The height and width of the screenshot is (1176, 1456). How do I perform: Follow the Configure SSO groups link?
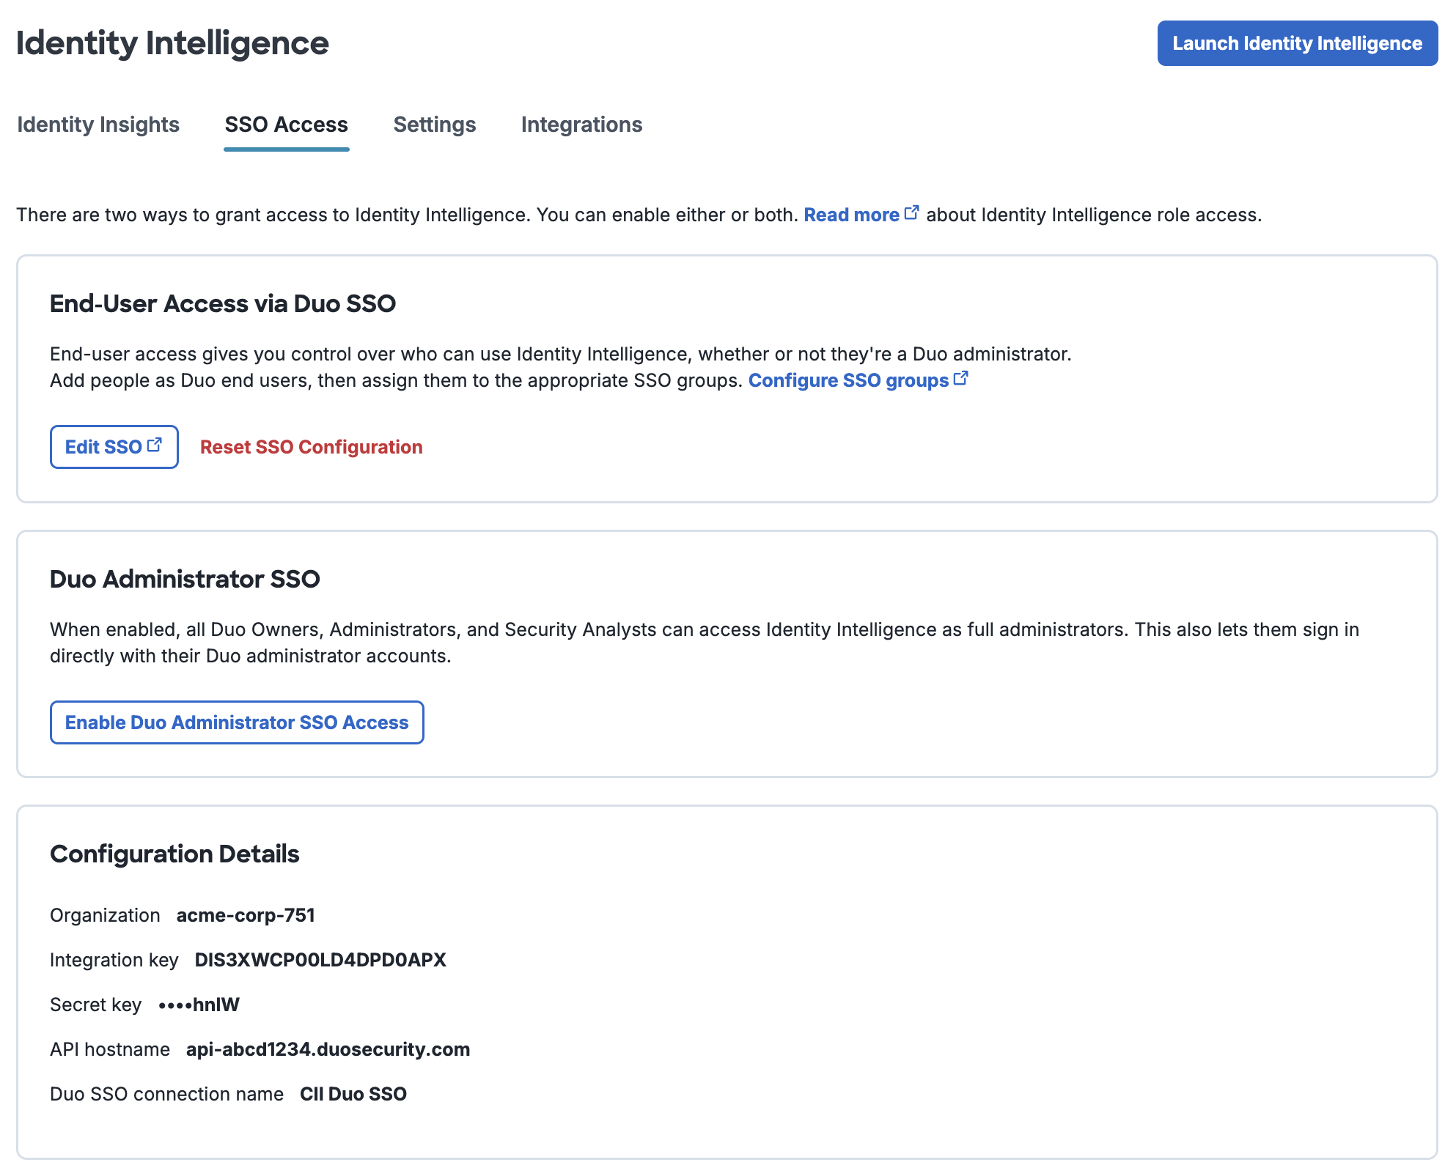848,380
